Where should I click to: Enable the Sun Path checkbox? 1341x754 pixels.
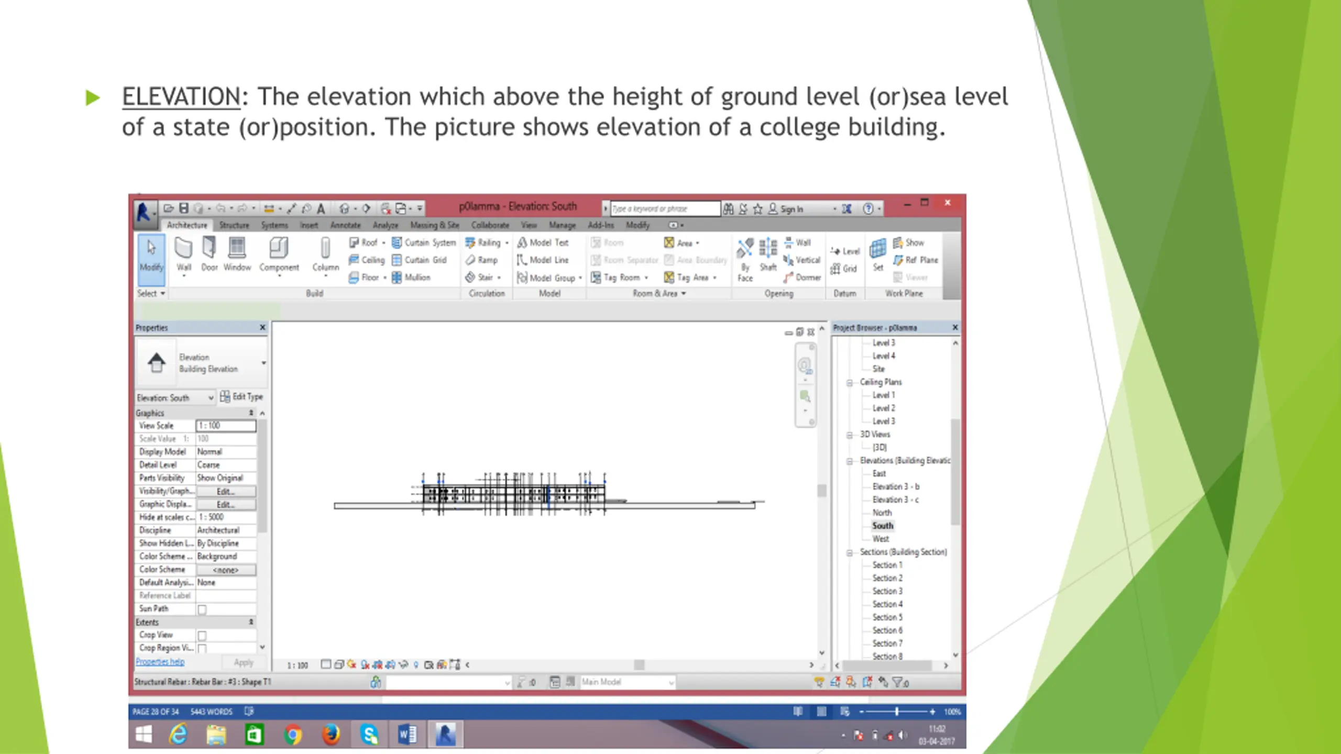point(202,609)
